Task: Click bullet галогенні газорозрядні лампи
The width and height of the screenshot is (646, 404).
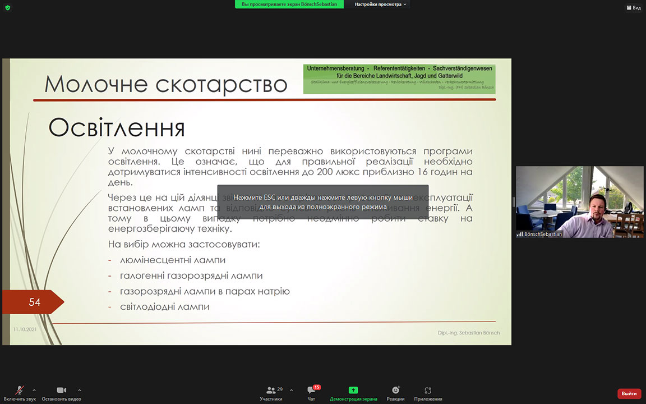Action: point(191,276)
